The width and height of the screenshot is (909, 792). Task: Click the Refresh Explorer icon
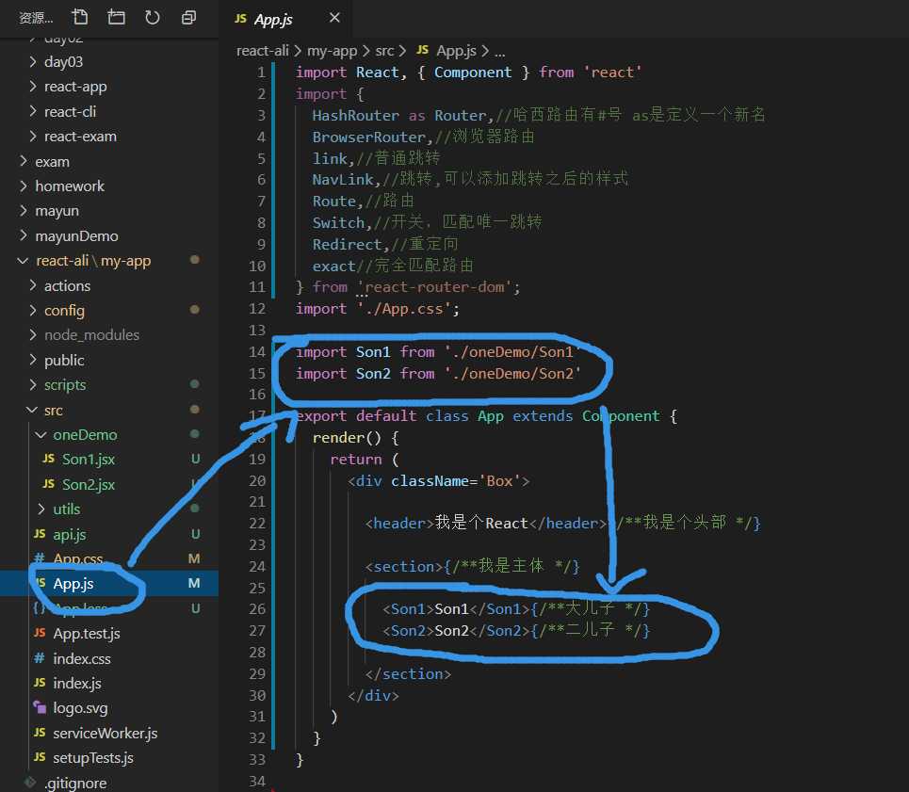click(x=152, y=17)
